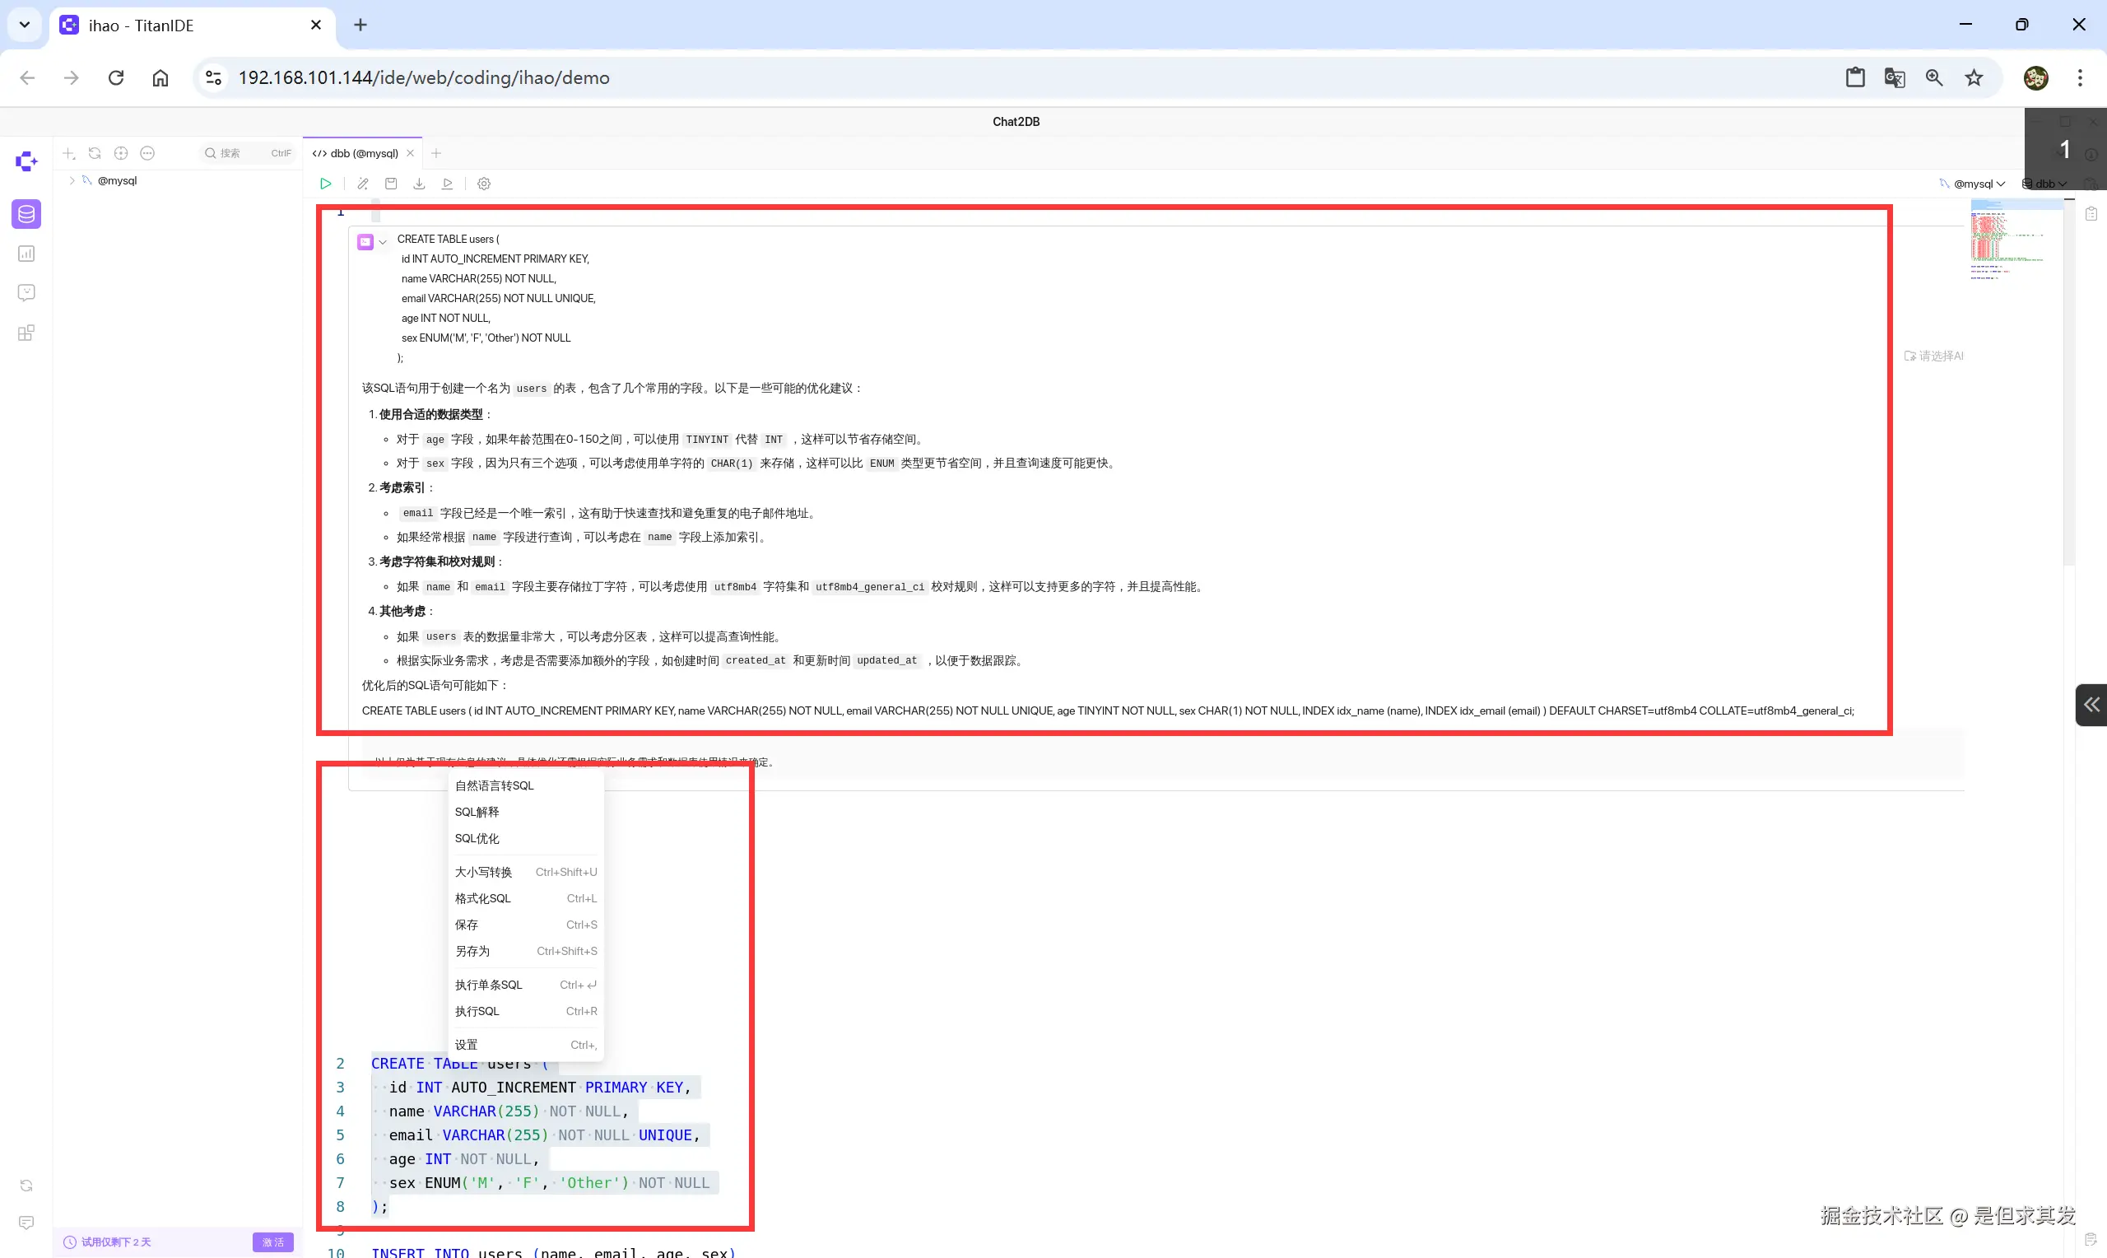Open the @mysql datasource dropdown at right

pos(1974,184)
